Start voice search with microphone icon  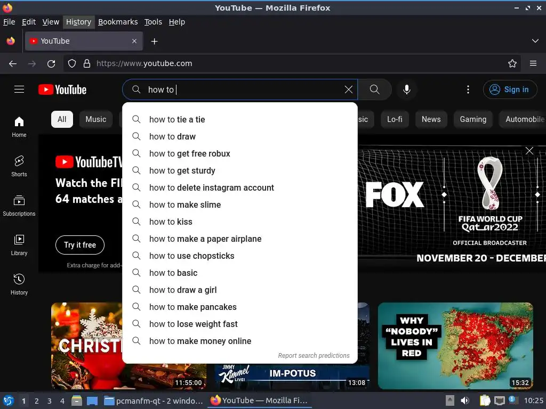pos(407,89)
